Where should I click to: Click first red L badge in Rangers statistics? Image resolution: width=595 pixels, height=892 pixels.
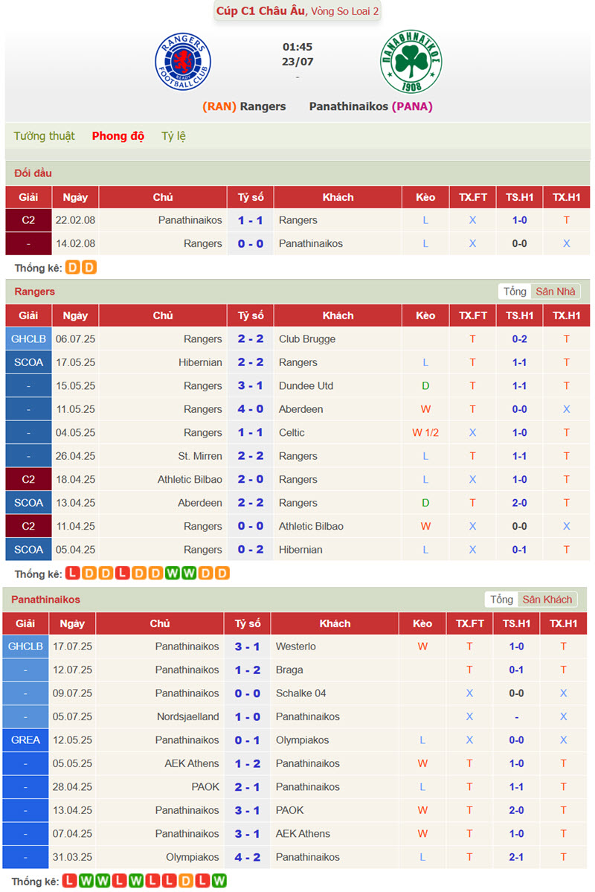coord(73,574)
